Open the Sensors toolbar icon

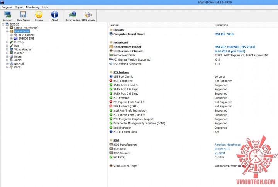[39, 15]
